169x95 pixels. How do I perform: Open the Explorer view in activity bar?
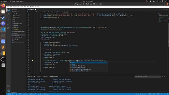tap(8, 10)
